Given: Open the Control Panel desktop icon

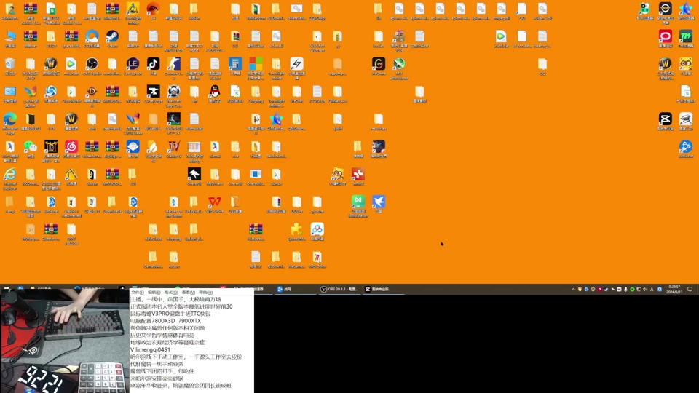Looking at the screenshot, I should click(9, 92).
